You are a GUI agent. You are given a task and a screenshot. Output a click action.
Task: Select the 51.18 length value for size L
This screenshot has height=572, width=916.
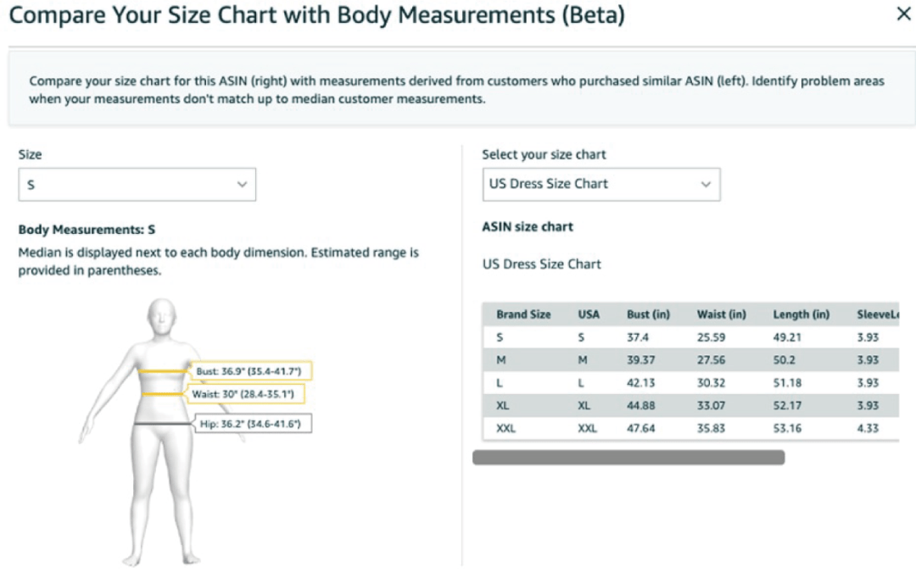[789, 383]
